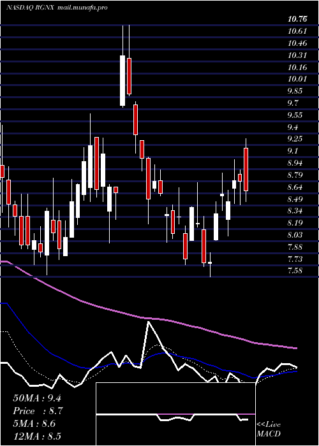Click the MACD inset panel
The width and height of the screenshot is (319, 446).
[175, 414]
